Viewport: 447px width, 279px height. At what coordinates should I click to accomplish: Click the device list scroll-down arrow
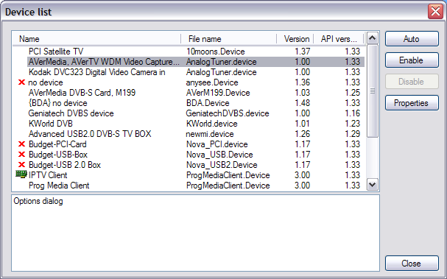pyautogui.click(x=373, y=185)
